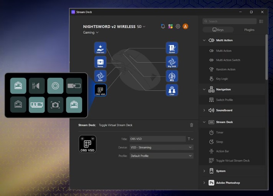Collapse the Navigation category
The image size is (273, 196).
[204, 89]
